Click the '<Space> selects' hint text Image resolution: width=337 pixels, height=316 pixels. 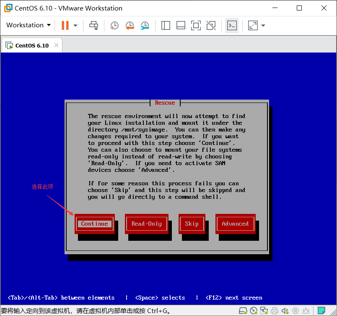pyautogui.click(x=160, y=298)
